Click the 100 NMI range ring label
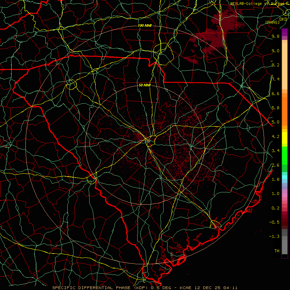Screen dimensions: 290x290 tap(145, 25)
